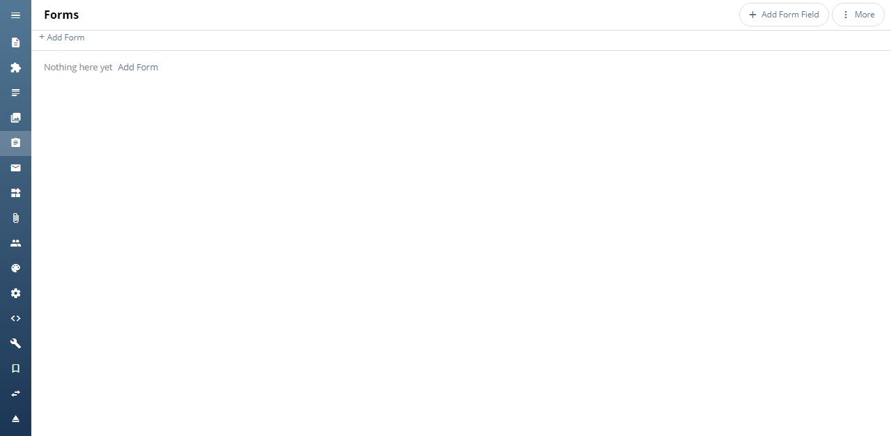Expand the More options dropdown

coord(858,15)
